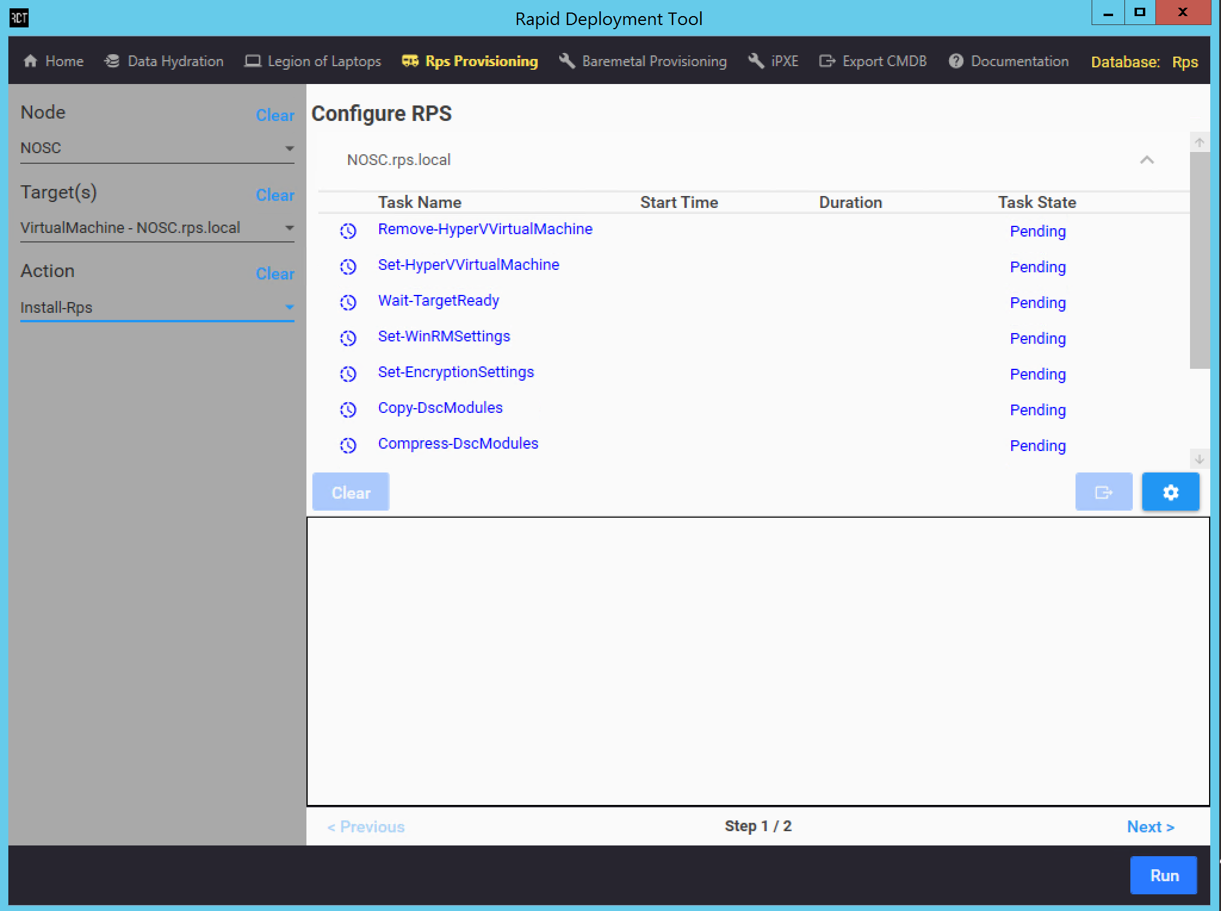Screen dimensions: 1221x911
Task: Open the iPXE tab
Action: (x=773, y=61)
